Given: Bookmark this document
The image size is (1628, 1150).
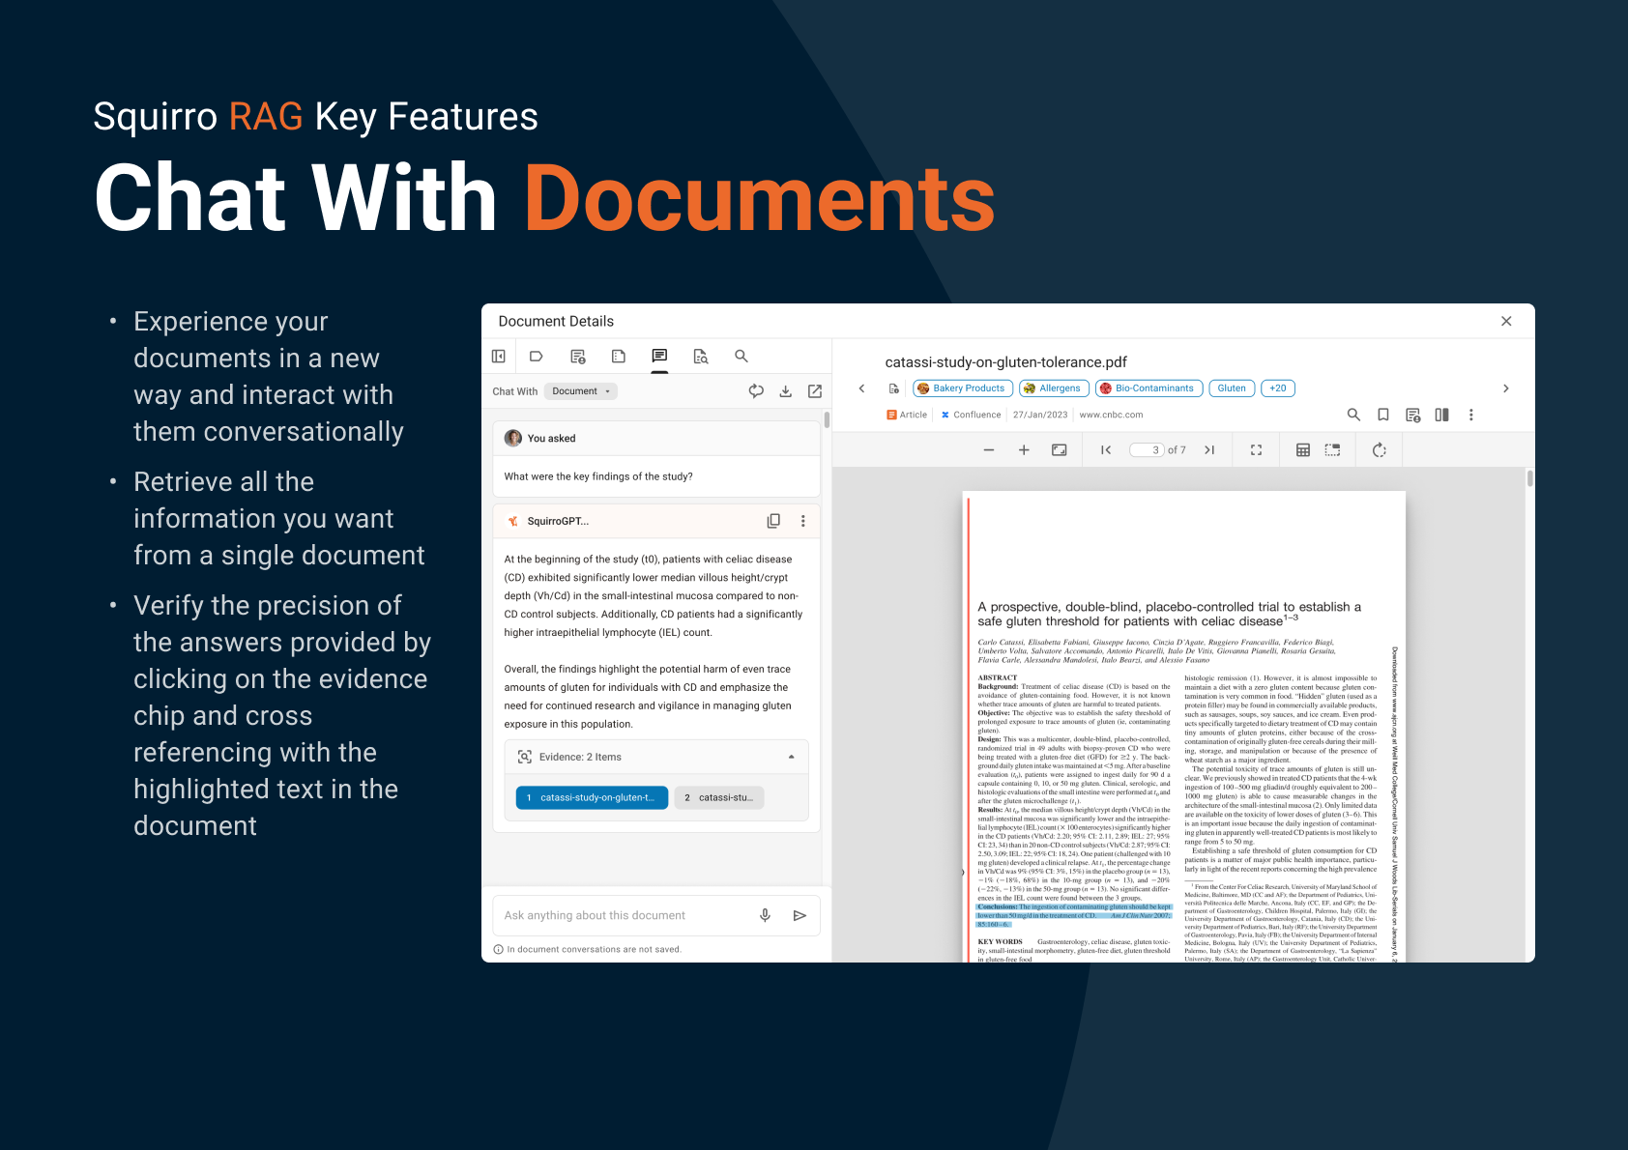Looking at the screenshot, I should [1383, 415].
